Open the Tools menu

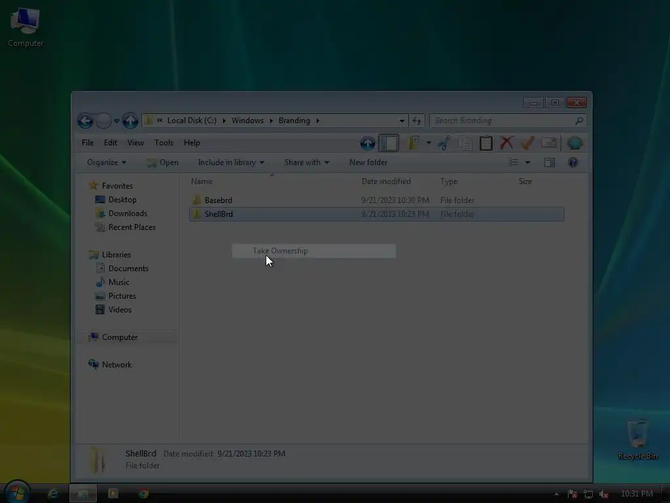(x=164, y=143)
